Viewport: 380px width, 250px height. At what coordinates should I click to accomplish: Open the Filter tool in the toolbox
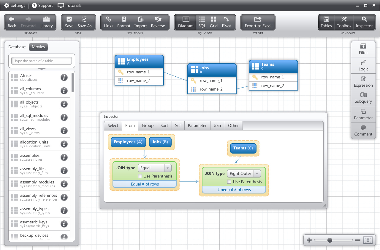[x=363, y=49]
